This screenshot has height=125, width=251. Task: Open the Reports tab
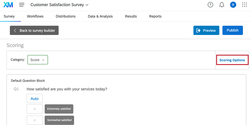tap(155, 16)
